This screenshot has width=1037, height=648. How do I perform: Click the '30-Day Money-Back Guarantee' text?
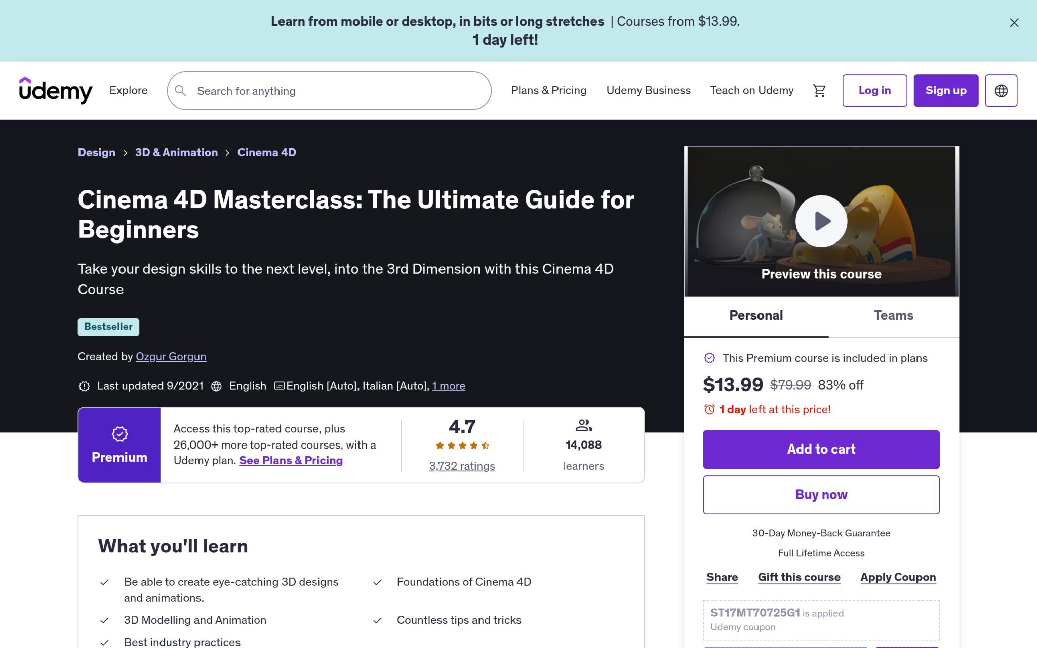coord(821,533)
